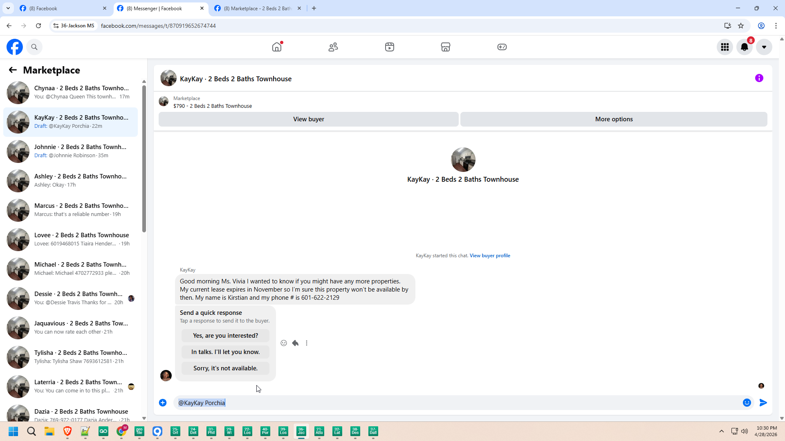The width and height of the screenshot is (785, 441).
Task: Expand the account dropdown arrow
Action: [x=764, y=47]
